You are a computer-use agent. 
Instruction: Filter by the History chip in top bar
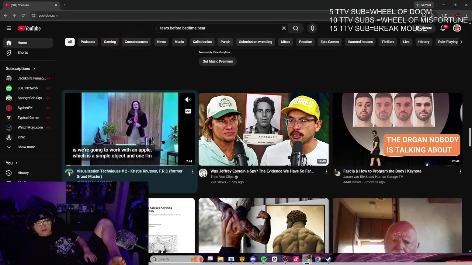424,42
